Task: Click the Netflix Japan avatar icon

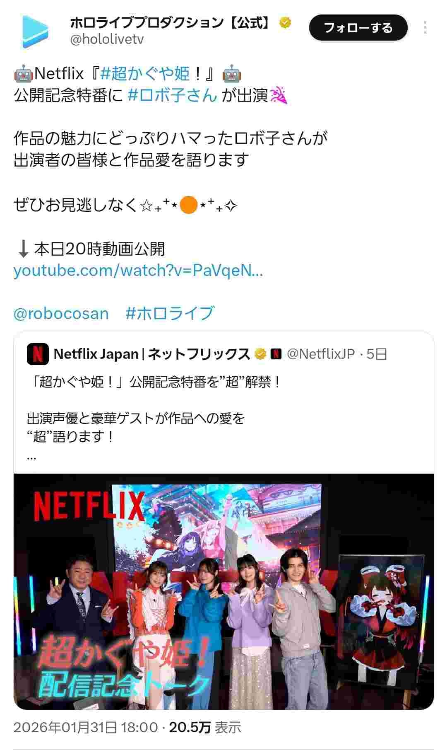Action: (x=38, y=354)
